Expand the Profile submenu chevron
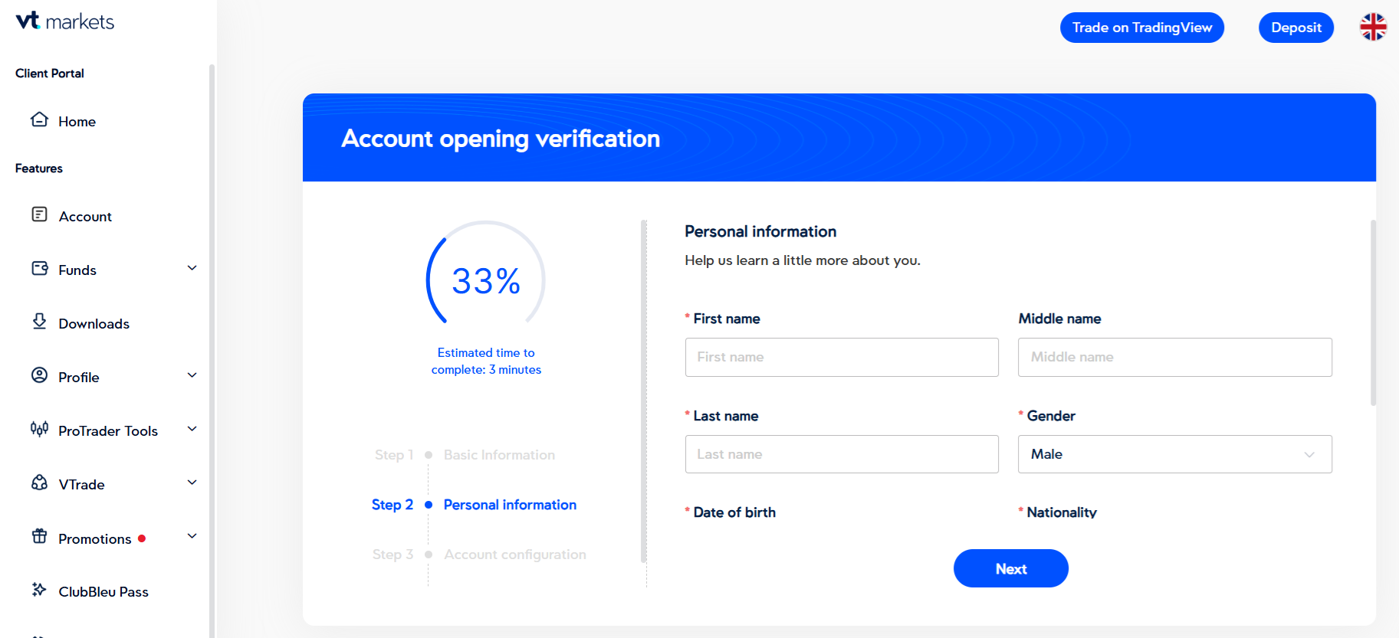This screenshot has height=638, width=1399. pyautogui.click(x=192, y=375)
